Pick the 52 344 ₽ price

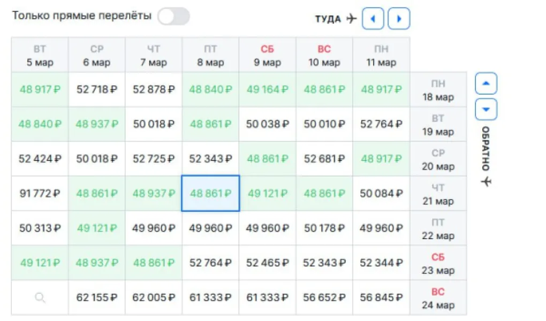pyautogui.click(x=381, y=263)
